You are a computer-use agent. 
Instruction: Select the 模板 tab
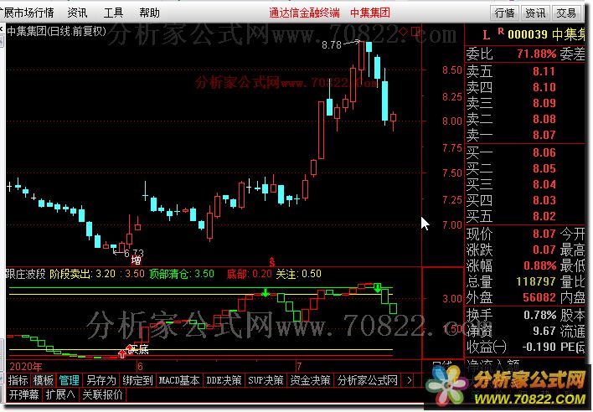point(43,380)
